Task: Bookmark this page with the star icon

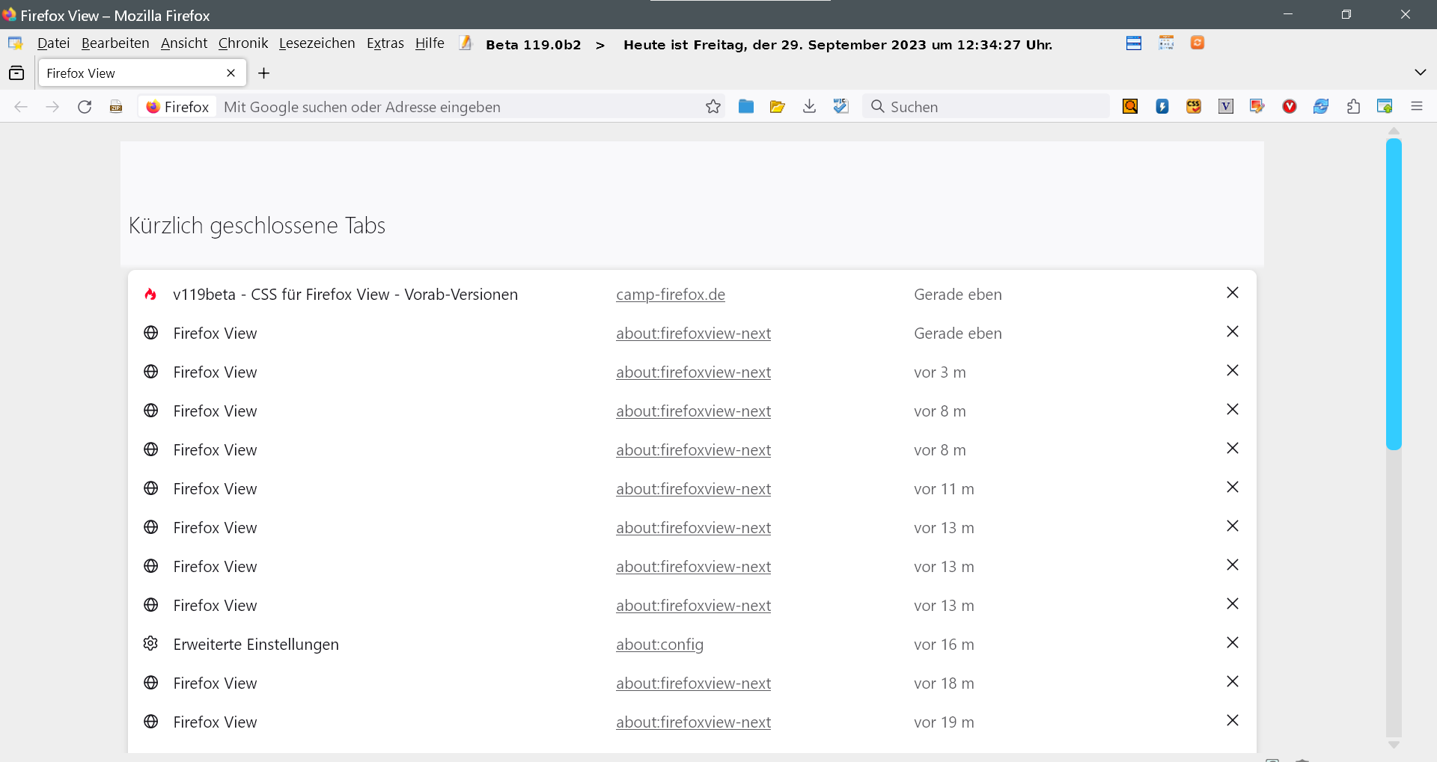Action: (x=713, y=107)
